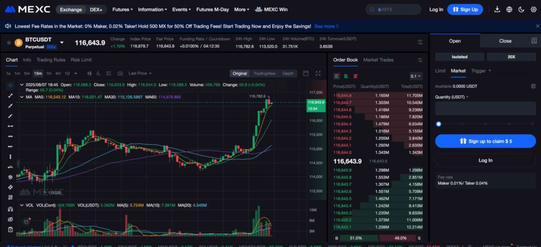Image resolution: width=541 pixels, height=247 pixels.
Task: Switch chart view to Original
Action: [x=239, y=73]
